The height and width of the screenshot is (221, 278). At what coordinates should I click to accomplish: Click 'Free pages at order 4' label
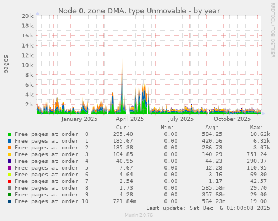point(51,161)
